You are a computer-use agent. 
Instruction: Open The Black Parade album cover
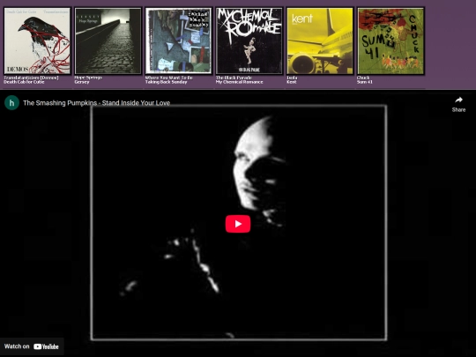point(249,41)
